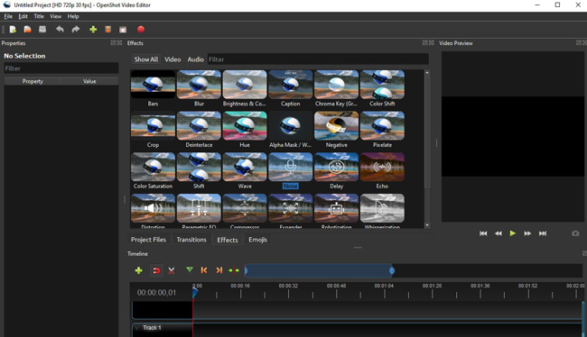
Task: Undo the last action via toolbar arrow
Action: click(60, 30)
